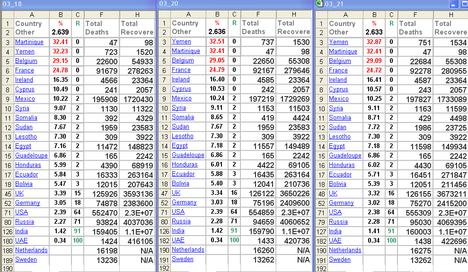The height and width of the screenshot is (272, 468).
Task: Click Yemen's 32.23 percent cell in 03_18
Action: [x=61, y=51]
